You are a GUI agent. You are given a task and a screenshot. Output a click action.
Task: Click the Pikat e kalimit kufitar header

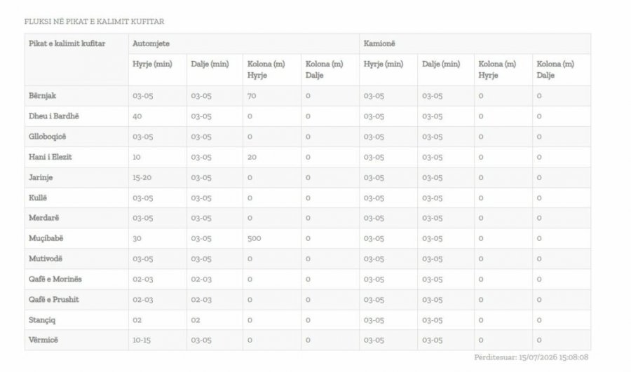tap(67, 43)
